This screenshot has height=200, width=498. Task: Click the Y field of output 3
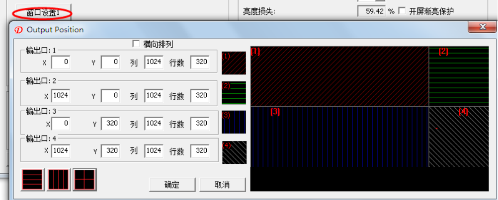[x=110, y=124]
